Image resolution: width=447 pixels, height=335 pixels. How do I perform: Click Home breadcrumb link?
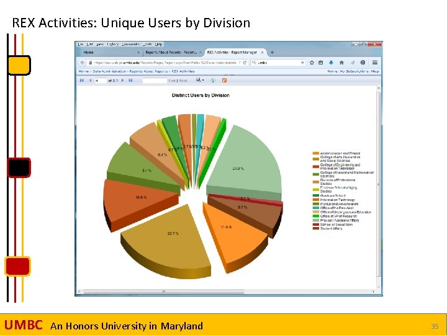click(x=83, y=71)
